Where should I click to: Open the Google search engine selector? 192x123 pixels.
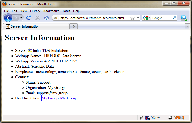pyautogui.click(x=146, y=18)
